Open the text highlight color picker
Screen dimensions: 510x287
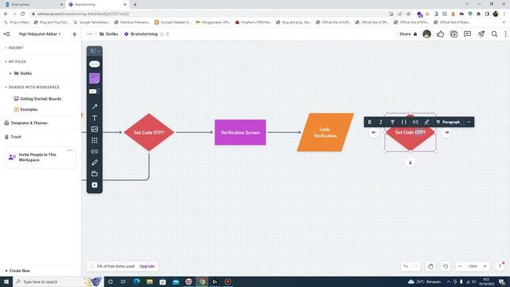coord(427,122)
